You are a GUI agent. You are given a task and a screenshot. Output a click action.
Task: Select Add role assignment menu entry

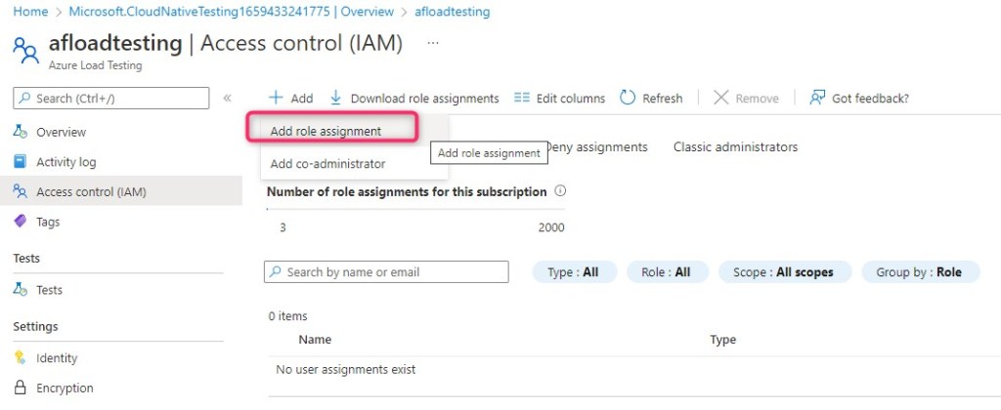click(326, 131)
